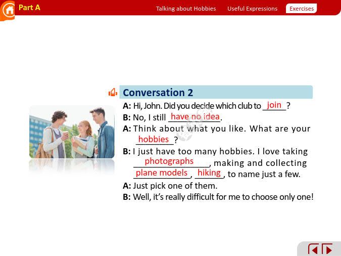Select the "photographs" answer blank
341x256 pixels.
pyautogui.click(x=169, y=161)
